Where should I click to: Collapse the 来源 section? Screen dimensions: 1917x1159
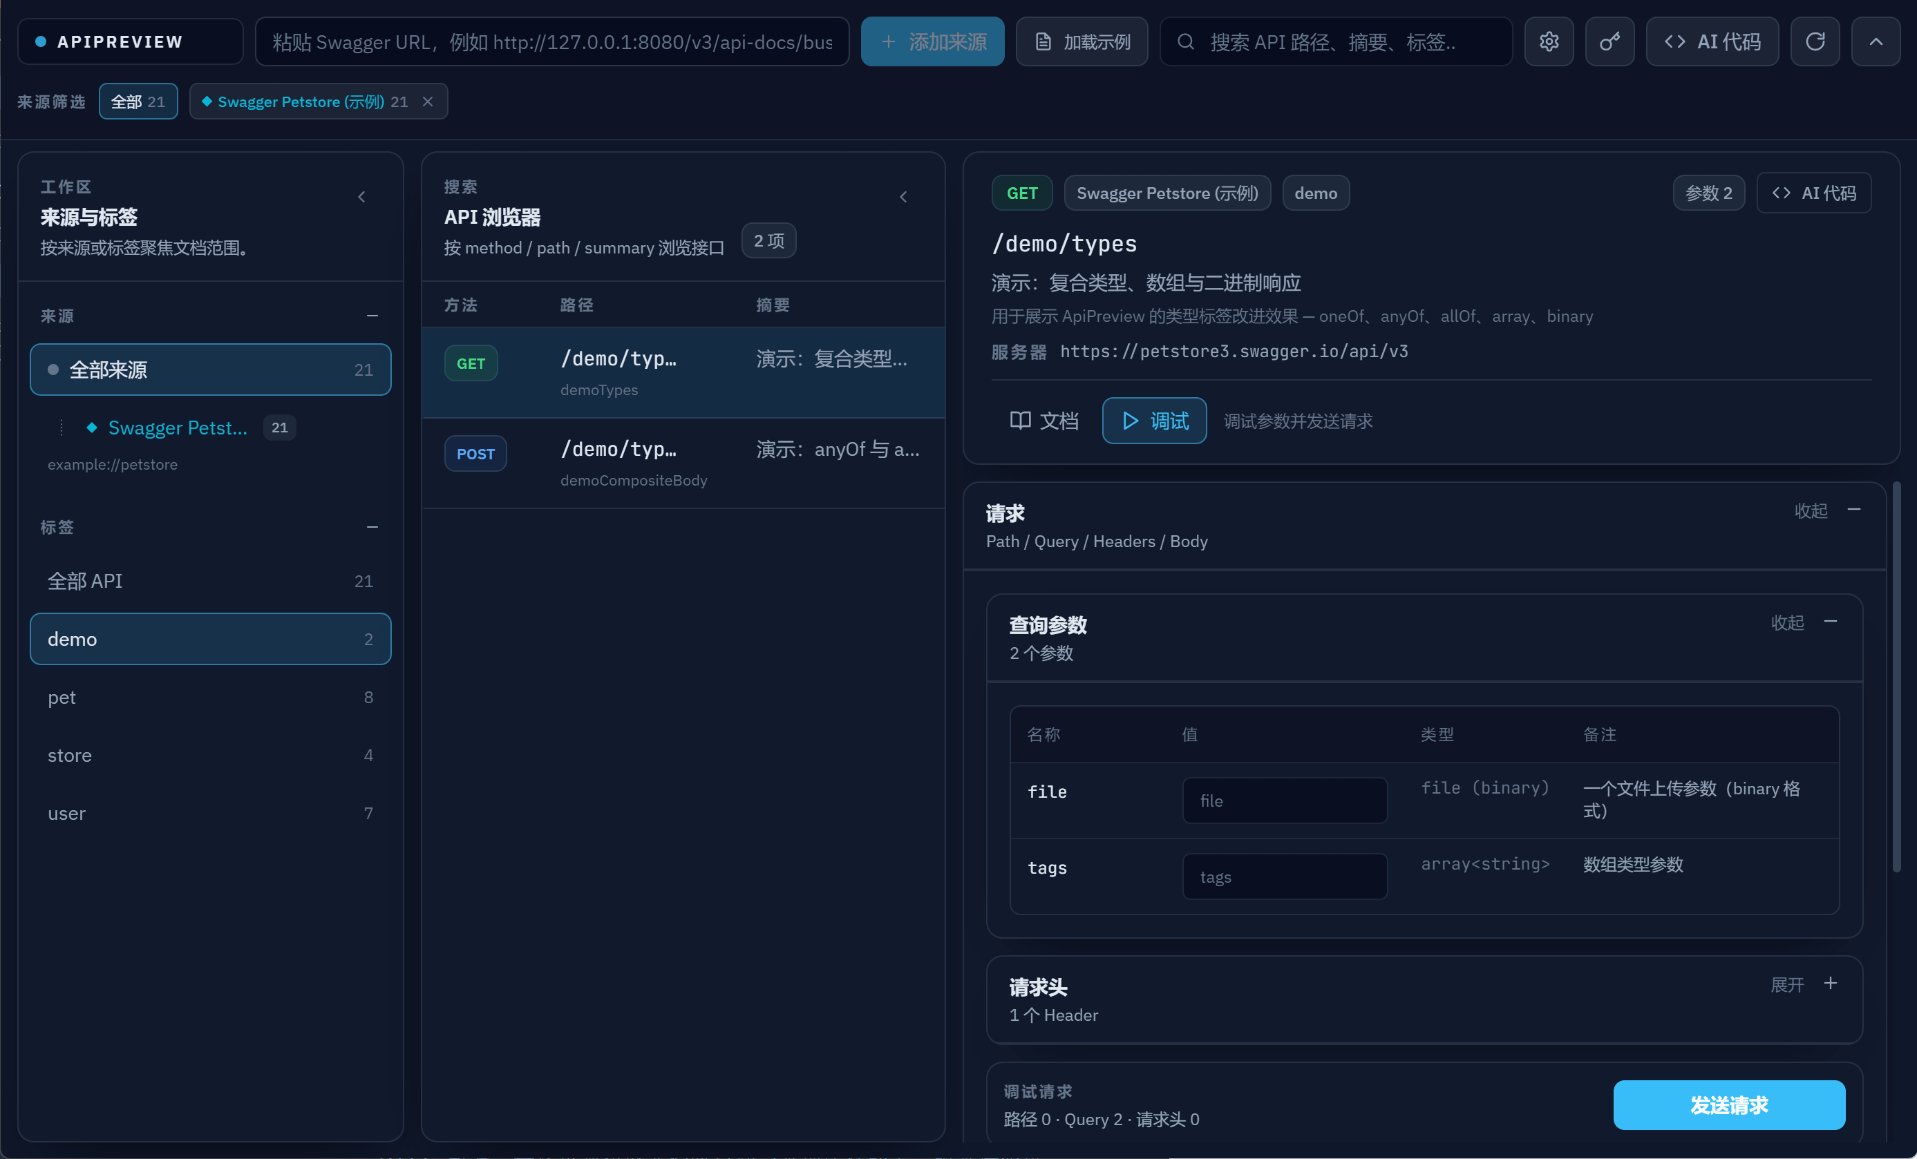click(372, 316)
